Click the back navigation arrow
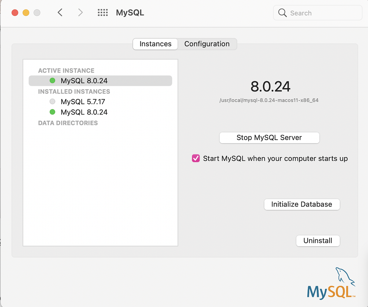Viewport: 368px width, 307px height. tap(60, 13)
